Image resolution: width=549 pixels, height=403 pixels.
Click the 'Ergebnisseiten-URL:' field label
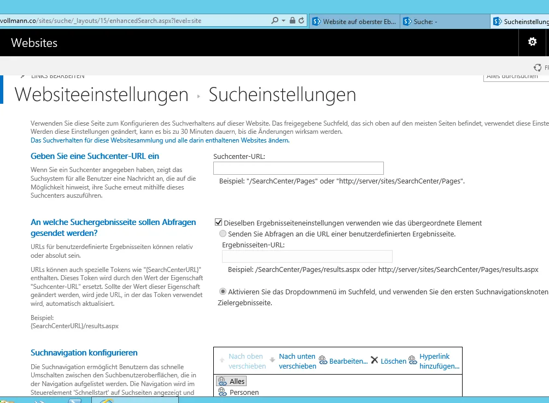point(253,245)
